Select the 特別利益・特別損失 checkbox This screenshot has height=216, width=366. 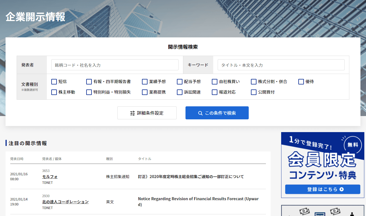tap(89, 92)
